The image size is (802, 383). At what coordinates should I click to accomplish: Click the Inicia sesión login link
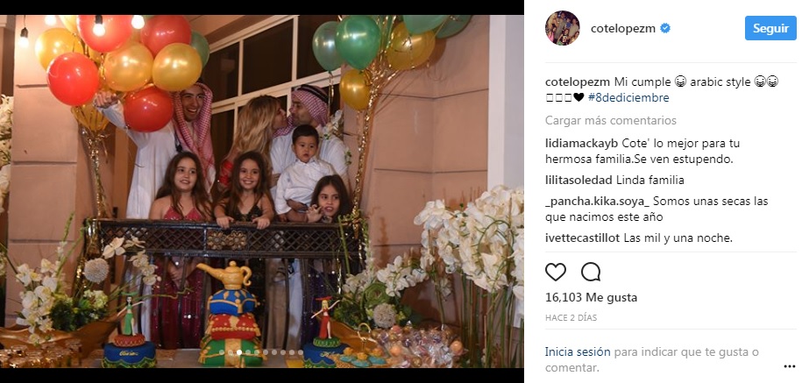(578, 351)
